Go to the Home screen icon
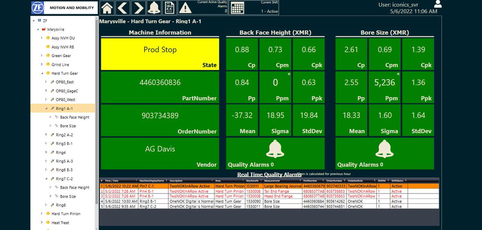Image resolution: width=482 pixels, height=230 pixels. [x=108, y=8]
